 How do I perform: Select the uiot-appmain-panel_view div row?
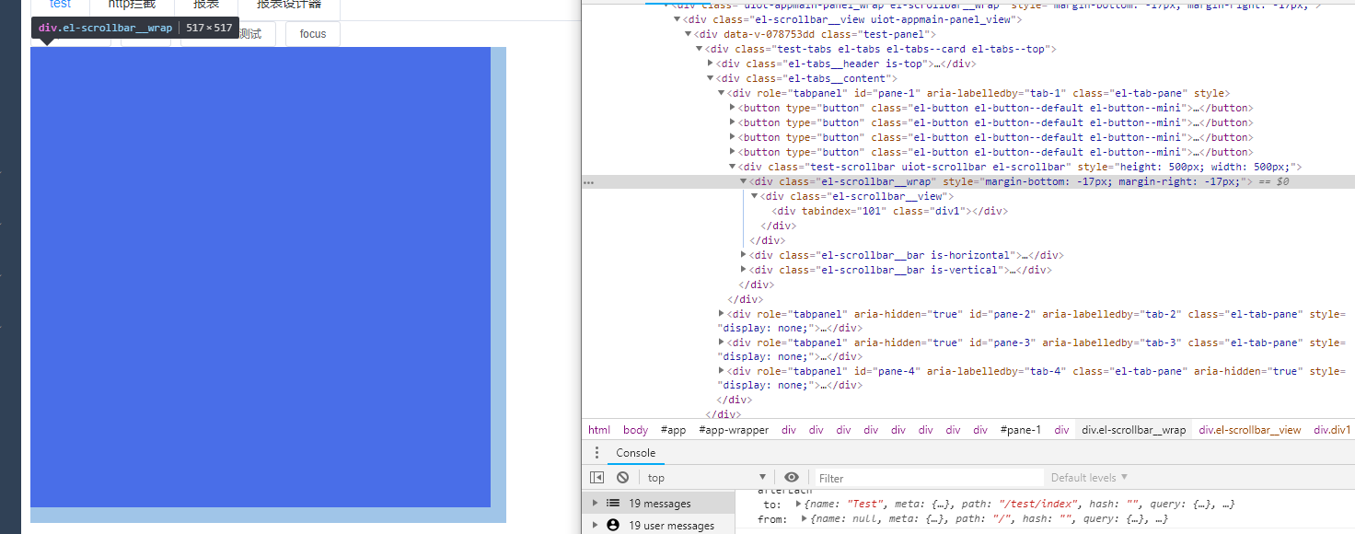coord(852,19)
